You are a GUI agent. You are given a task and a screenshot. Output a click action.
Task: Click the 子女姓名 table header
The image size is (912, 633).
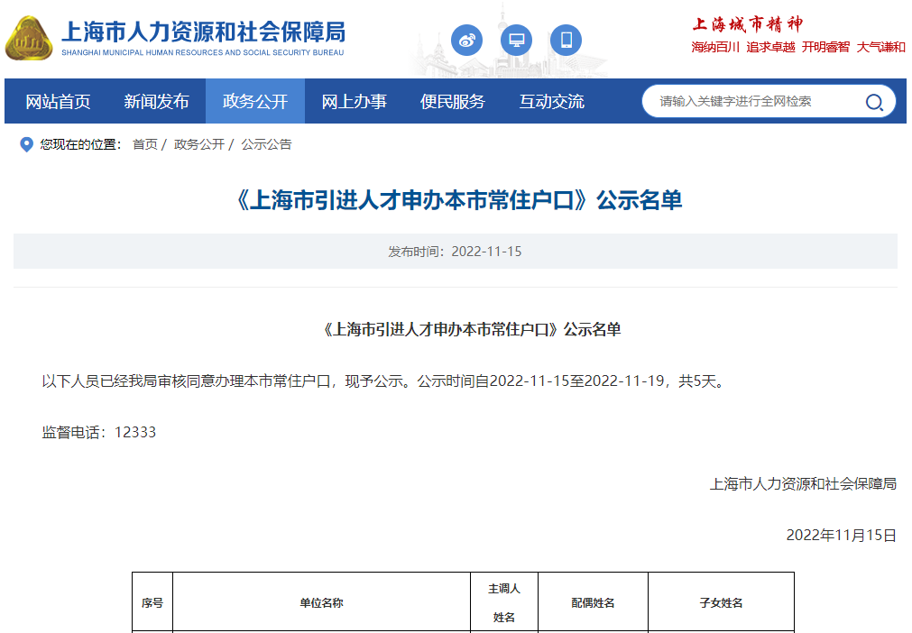722,602
